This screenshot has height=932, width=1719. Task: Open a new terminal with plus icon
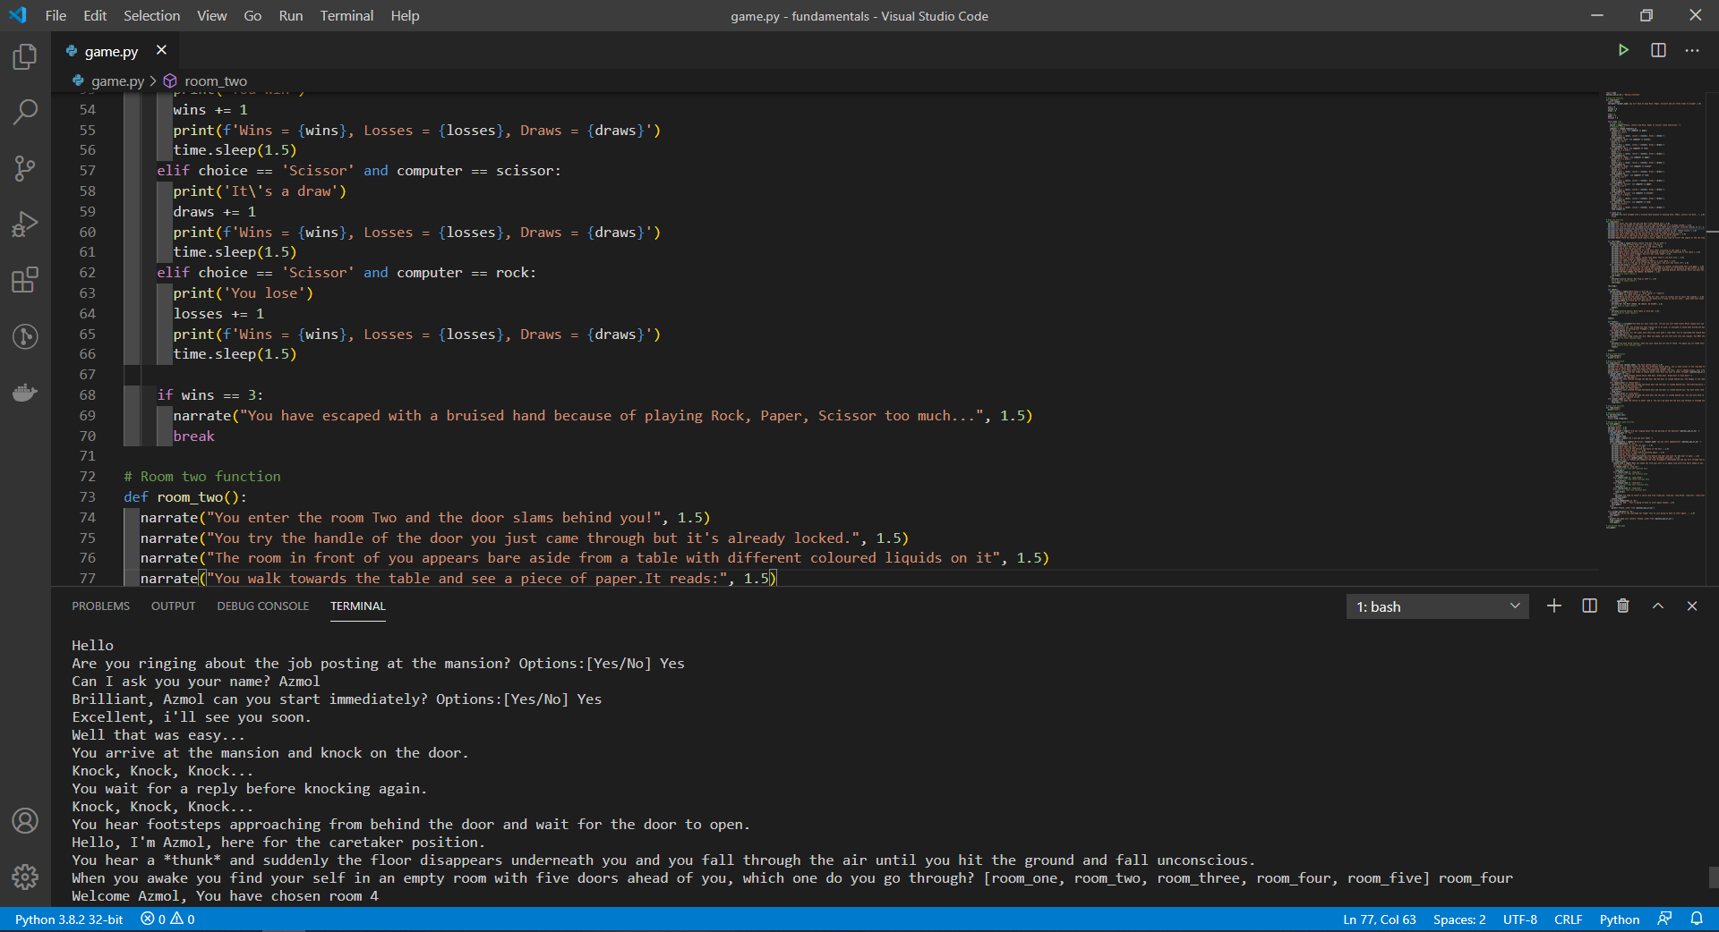[1553, 606]
